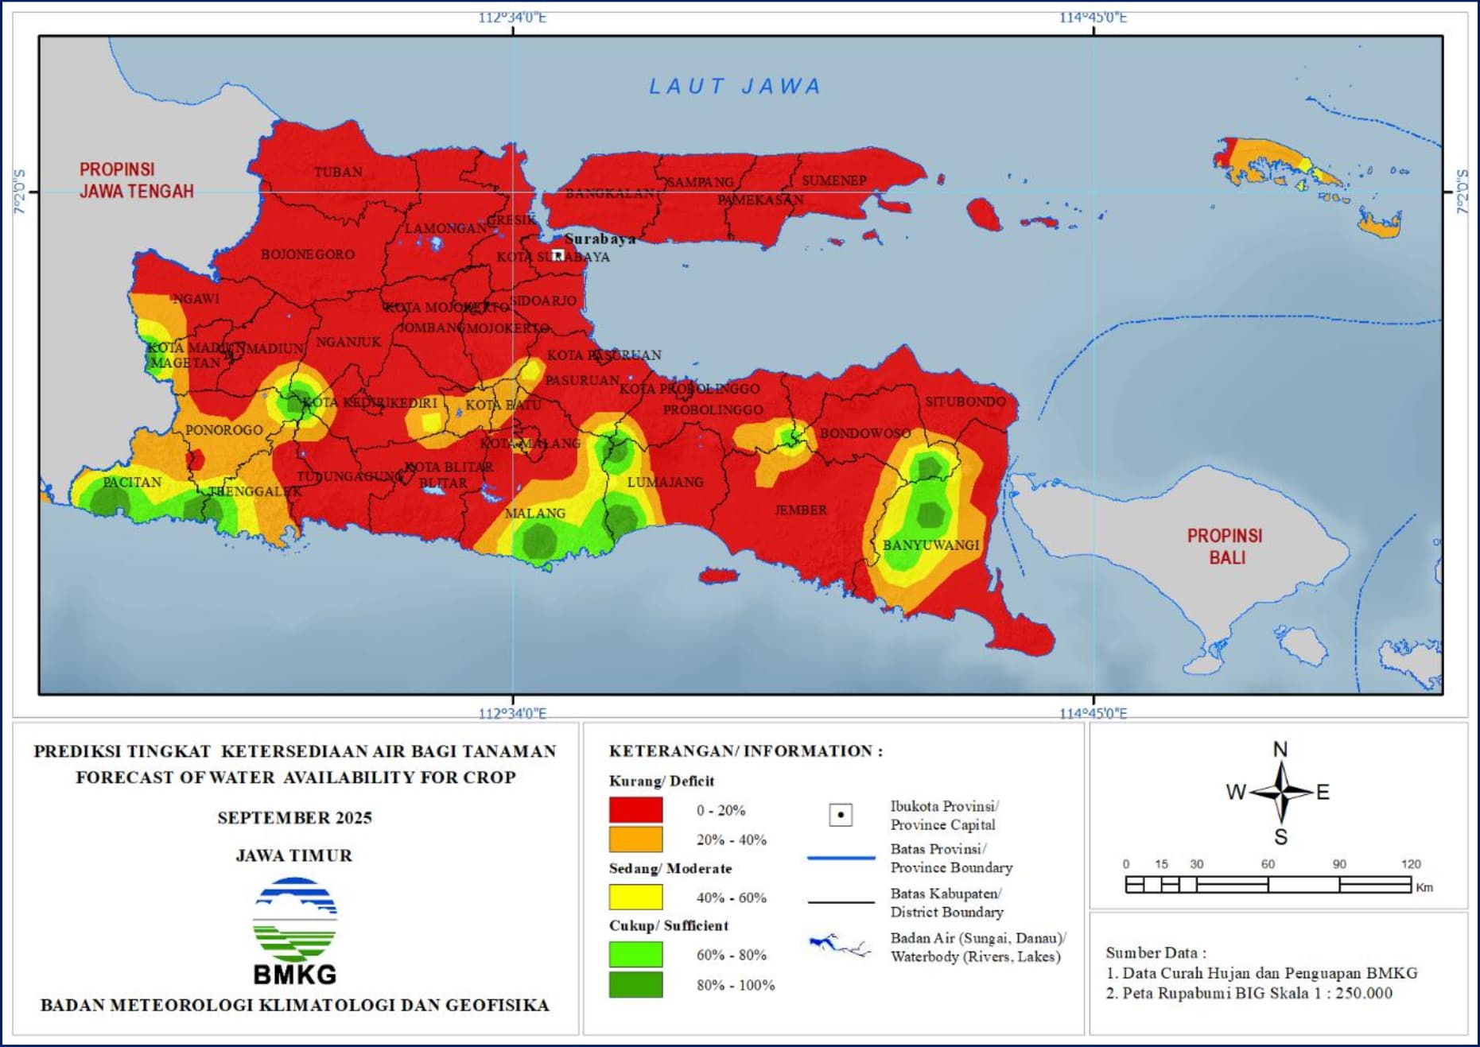Click the LAMONGAN district label

445,228
